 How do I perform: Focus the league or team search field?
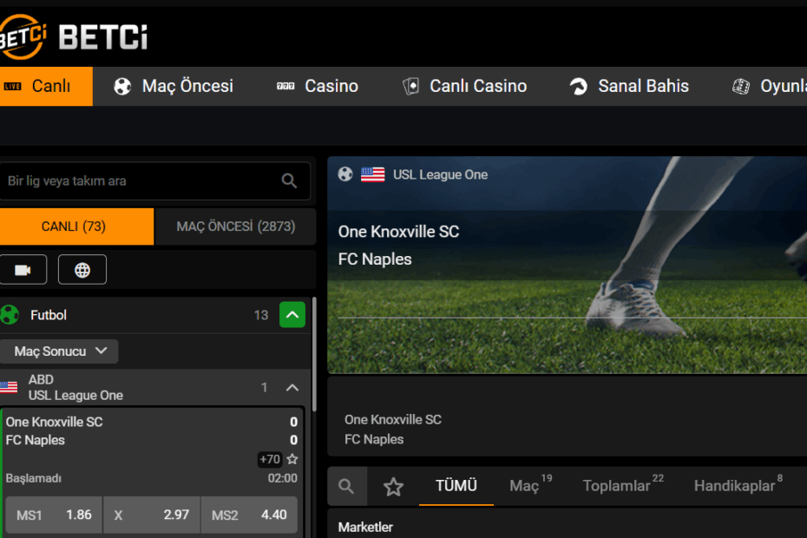pos(154,180)
